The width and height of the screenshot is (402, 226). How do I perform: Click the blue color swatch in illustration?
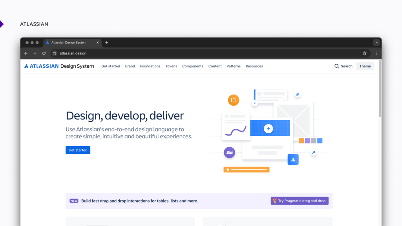coord(320,141)
